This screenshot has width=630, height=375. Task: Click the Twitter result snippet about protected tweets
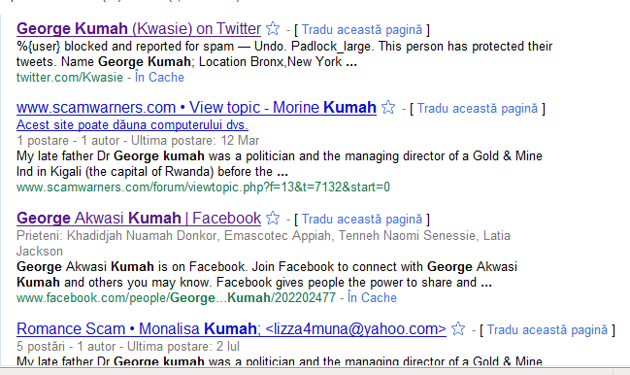click(284, 53)
